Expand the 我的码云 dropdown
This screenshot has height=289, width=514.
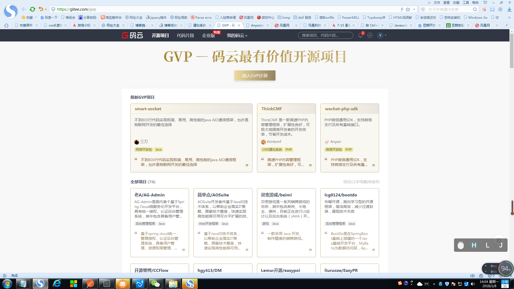tap(237, 35)
